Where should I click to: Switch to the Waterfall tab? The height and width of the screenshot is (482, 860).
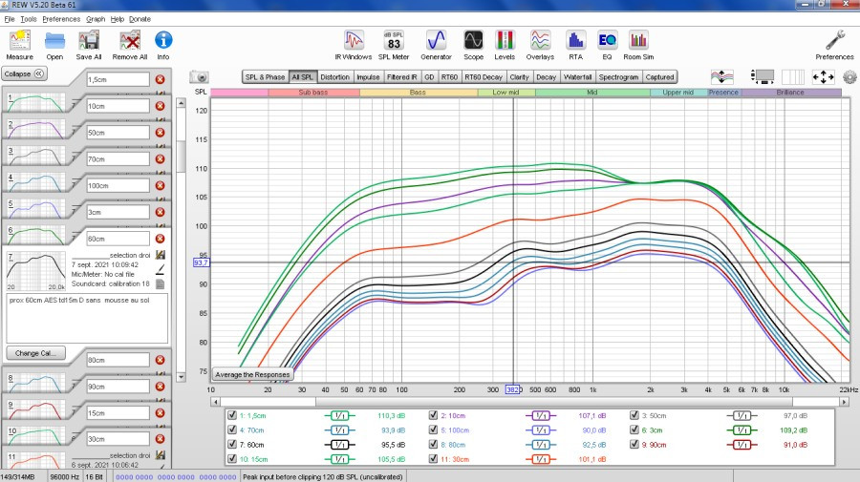pos(577,77)
